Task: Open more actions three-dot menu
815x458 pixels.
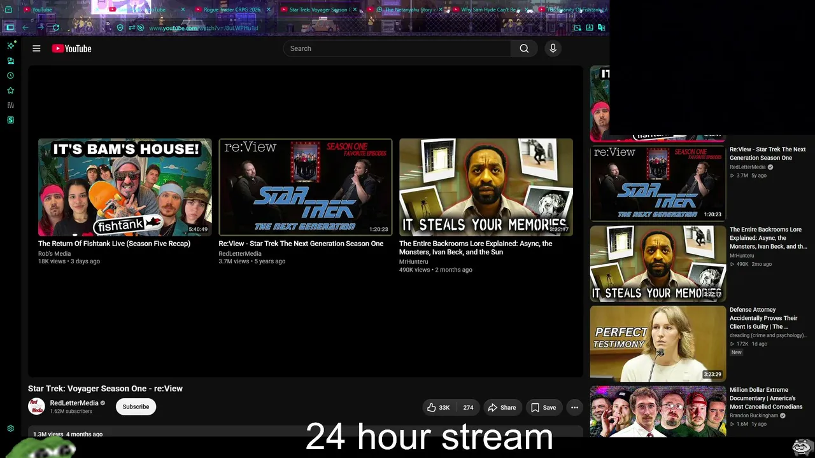Action: coord(574,408)
